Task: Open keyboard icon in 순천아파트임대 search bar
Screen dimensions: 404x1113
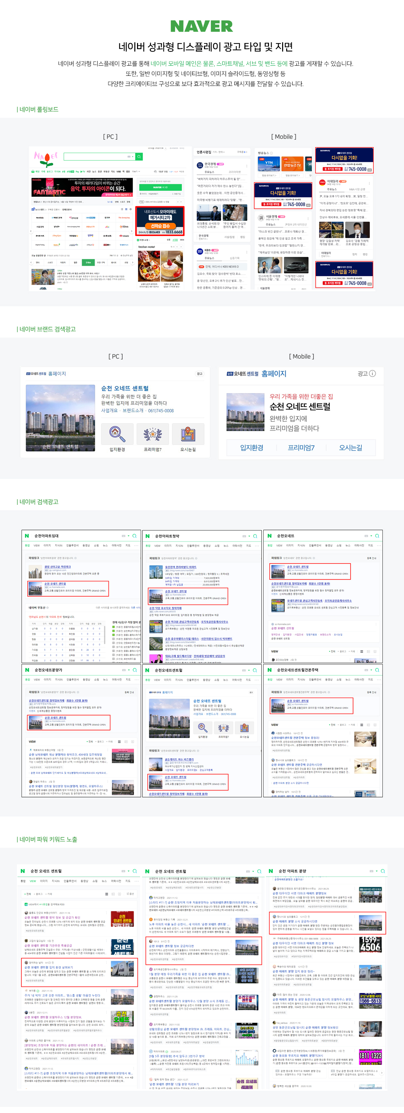Action: coord(124,536)
